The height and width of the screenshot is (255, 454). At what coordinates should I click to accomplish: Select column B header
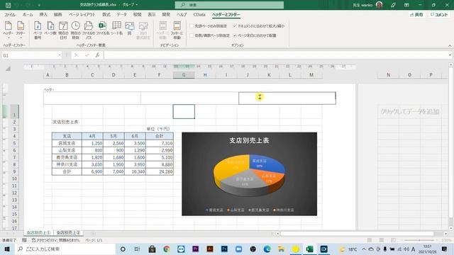coord(67,75)
